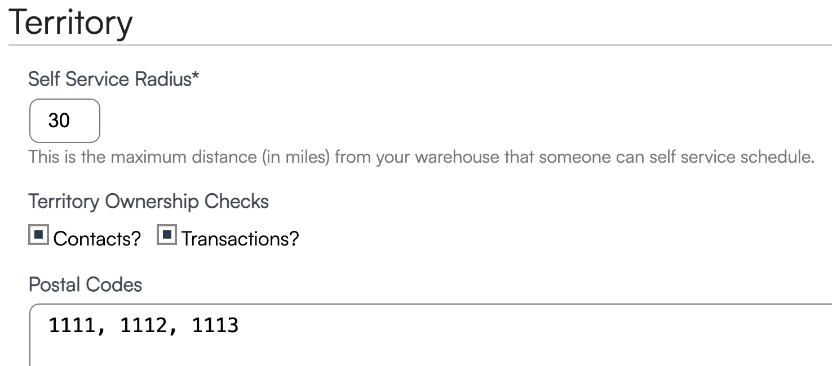Click the Postal Codes label
Viewport: 832px width, 366px height.
85,284
